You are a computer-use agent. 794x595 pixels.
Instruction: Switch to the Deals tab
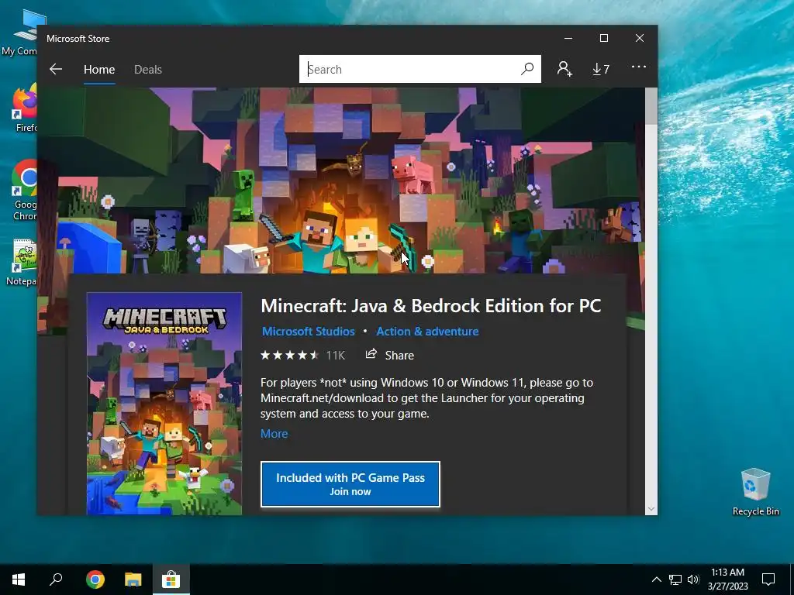click(x=148, y=69)
